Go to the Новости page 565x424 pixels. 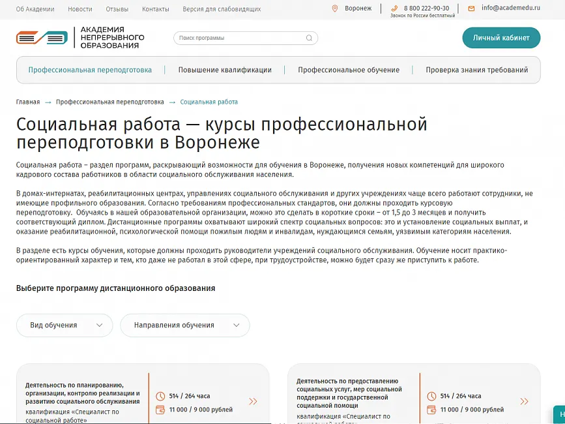[x=80, y=9]
